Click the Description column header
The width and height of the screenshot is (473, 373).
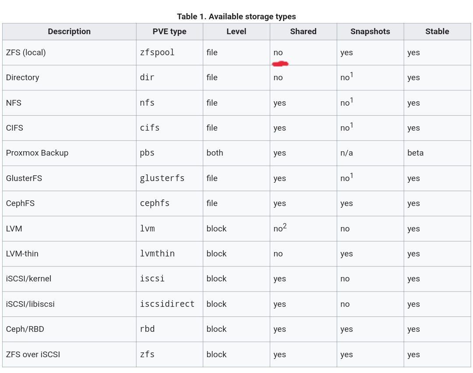(69, 32)
